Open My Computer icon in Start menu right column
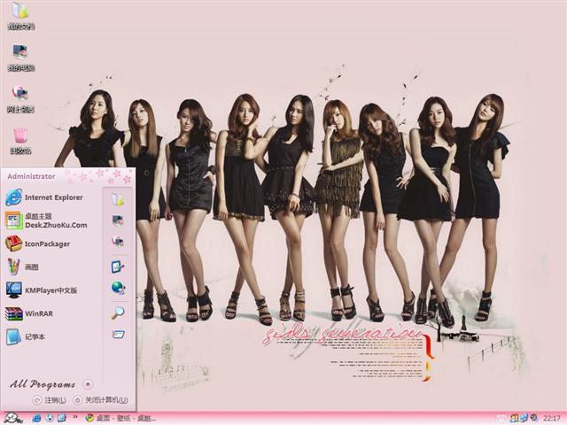This screenshot has height=425, width=567. click(x=118, y=220)
